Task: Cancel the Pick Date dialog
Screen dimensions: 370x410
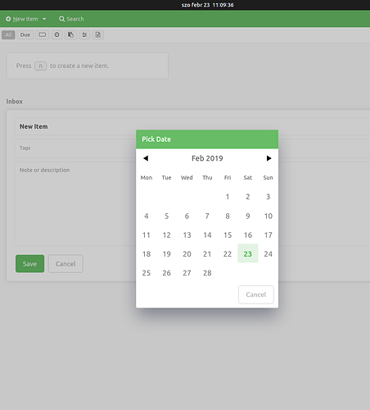Action: tap(256, 294)
